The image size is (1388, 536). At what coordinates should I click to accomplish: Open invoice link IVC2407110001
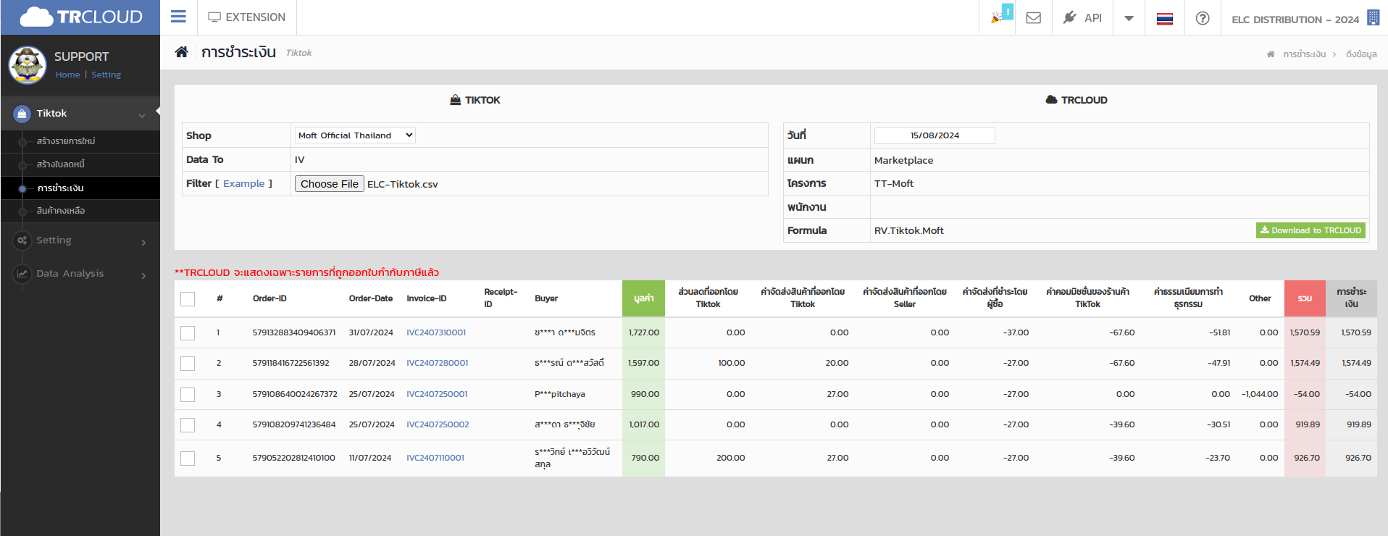pyautogui.click(x=435, y=458)
